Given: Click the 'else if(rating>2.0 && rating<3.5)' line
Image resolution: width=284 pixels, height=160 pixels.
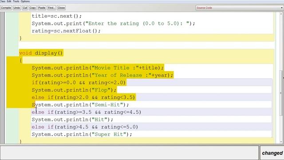Looking at the screenshot, I should coord(83,97).
